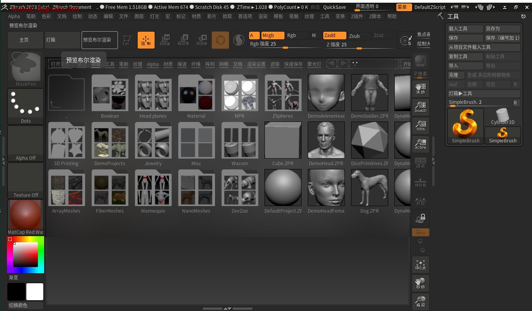Select the MatCap Red Wax material swatch

25,215
